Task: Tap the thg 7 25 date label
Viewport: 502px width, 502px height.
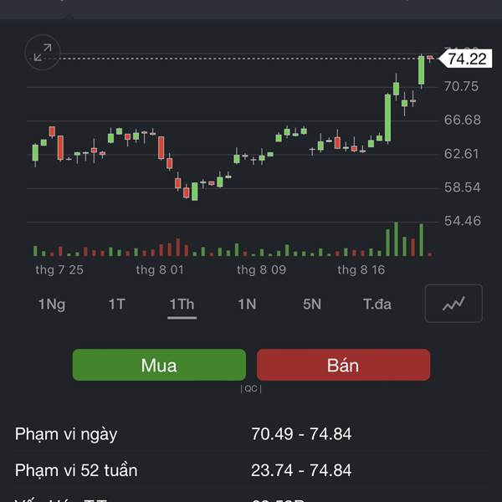Action: point(59,269)
